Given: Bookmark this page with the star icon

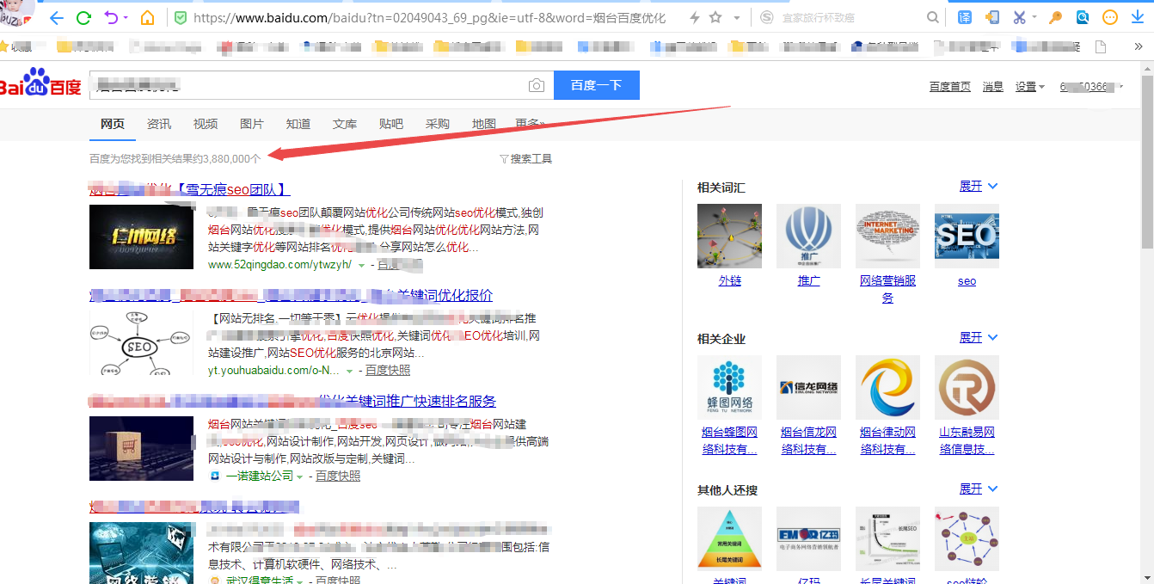Looking at the screenshot, I should [x=715, y=17].
